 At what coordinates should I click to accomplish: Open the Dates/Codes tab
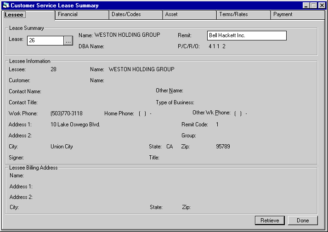click(136, 15)
